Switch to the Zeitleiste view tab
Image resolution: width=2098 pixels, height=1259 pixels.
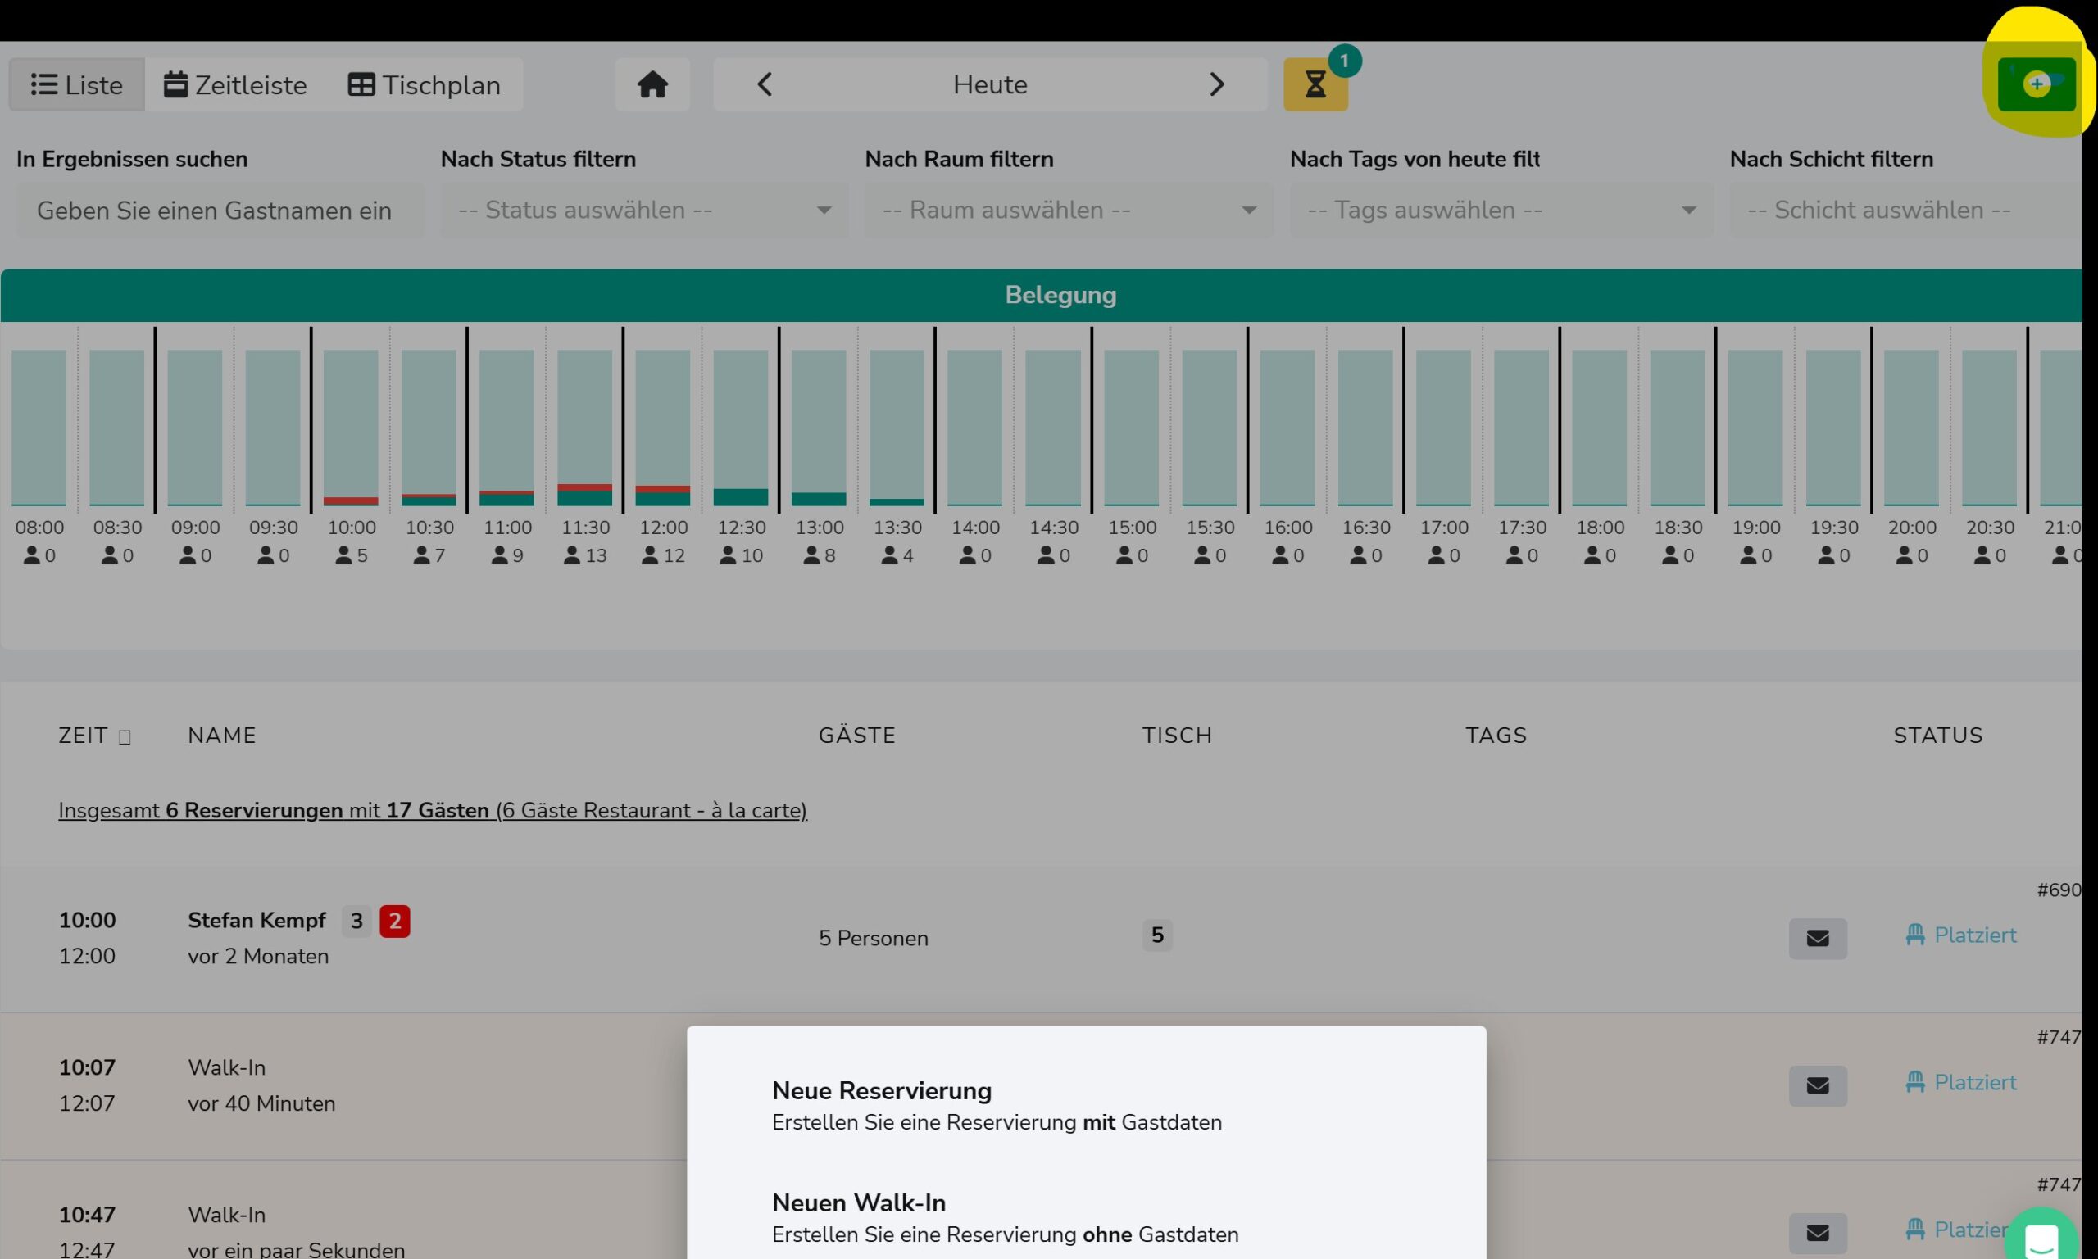coord(235,85)
